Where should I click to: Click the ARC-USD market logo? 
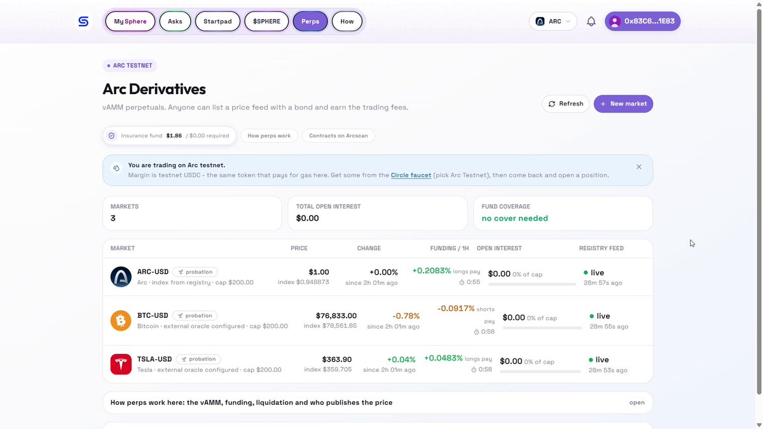pos(121,276)
